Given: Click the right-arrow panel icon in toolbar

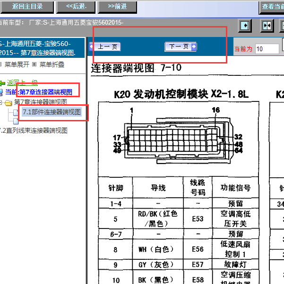Looking at the screenshot, I should pos(245,26).
